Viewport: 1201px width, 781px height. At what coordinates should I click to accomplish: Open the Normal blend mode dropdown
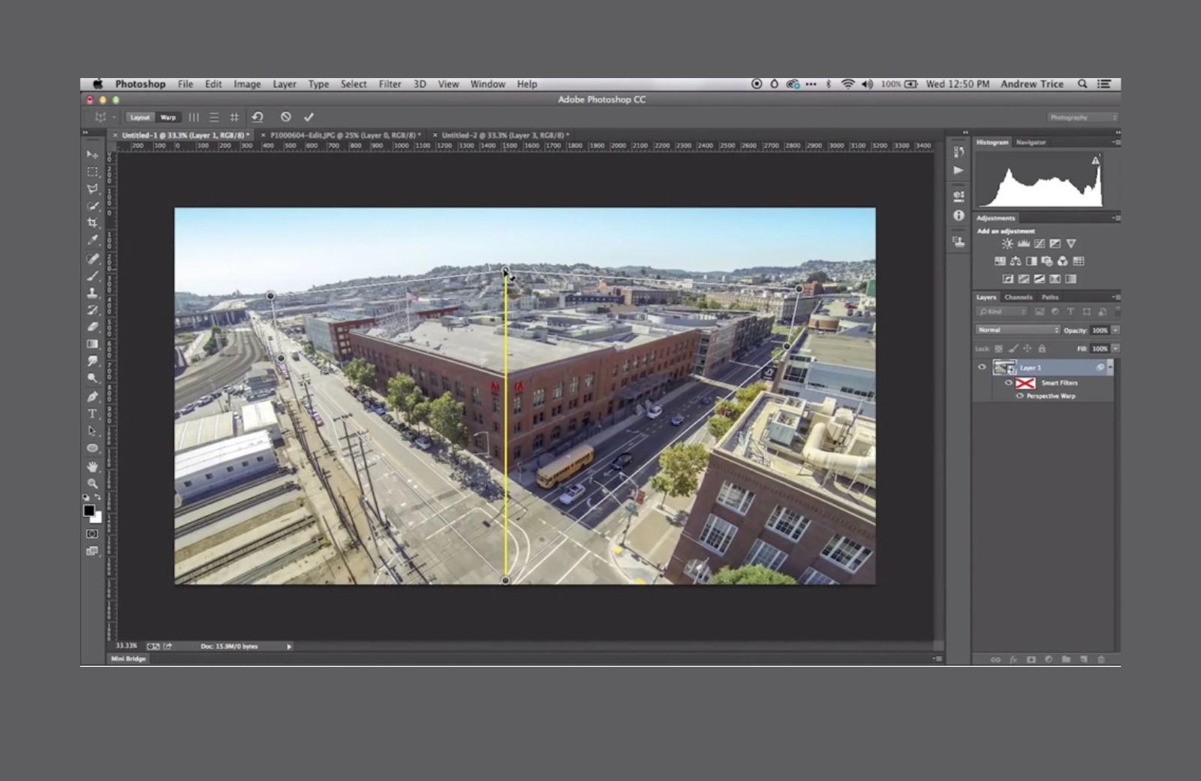(1018, 330)
